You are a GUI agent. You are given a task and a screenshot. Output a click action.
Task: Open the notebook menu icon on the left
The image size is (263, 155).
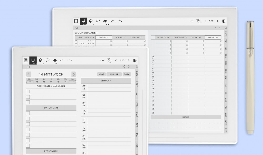click(25, 60)
